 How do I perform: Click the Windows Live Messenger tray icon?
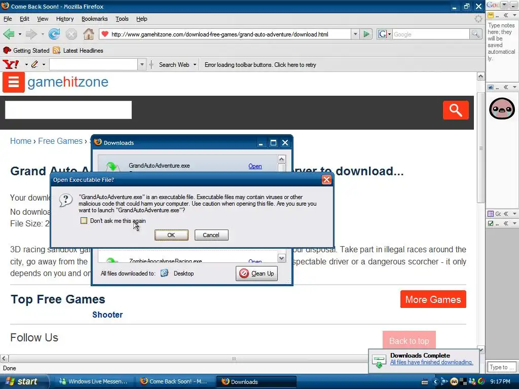point(472,381)
